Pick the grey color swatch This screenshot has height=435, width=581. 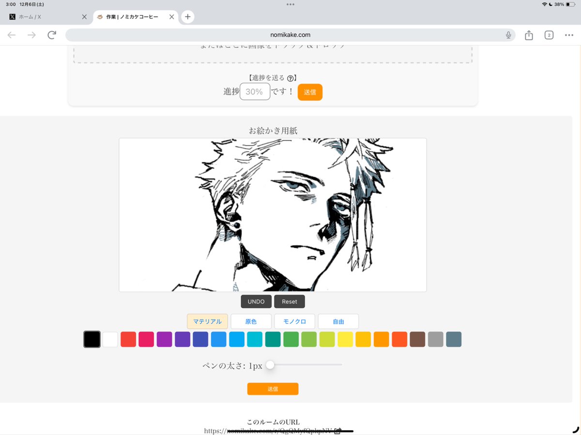436,339
